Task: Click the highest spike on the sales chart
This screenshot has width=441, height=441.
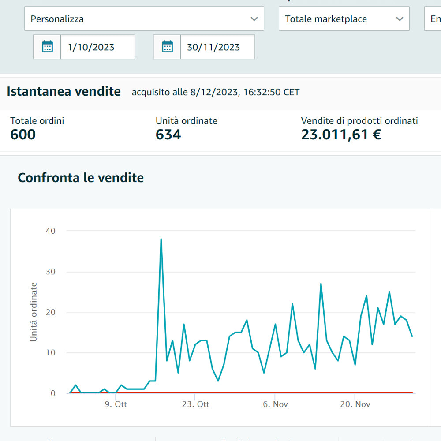Action: point(161,239)
